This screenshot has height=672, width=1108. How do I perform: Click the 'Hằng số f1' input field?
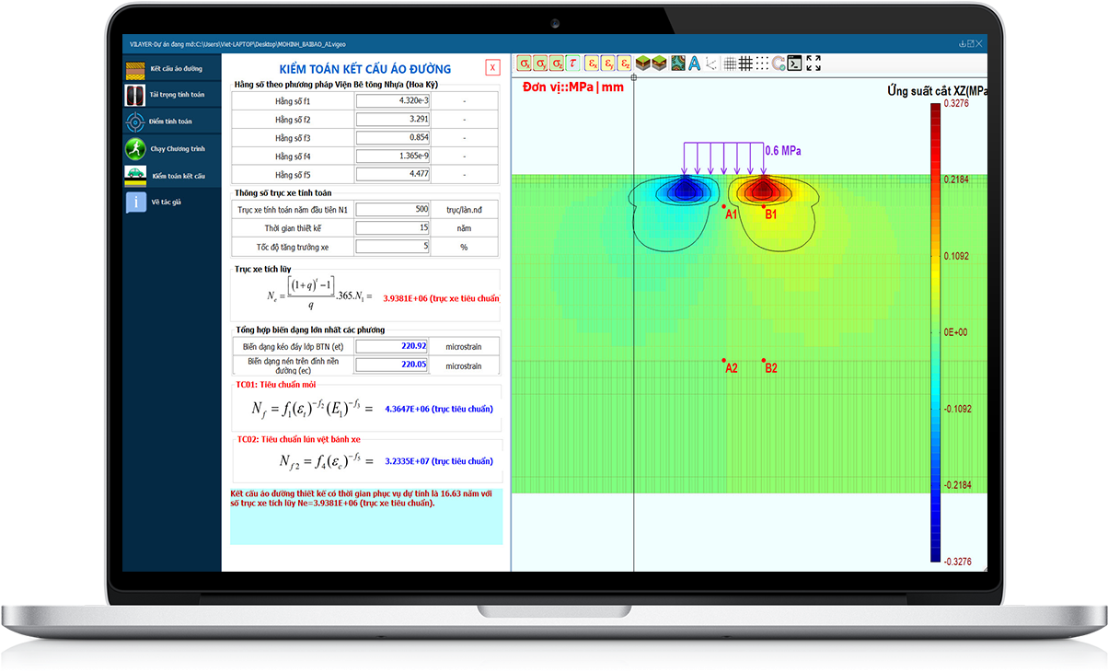393,101
